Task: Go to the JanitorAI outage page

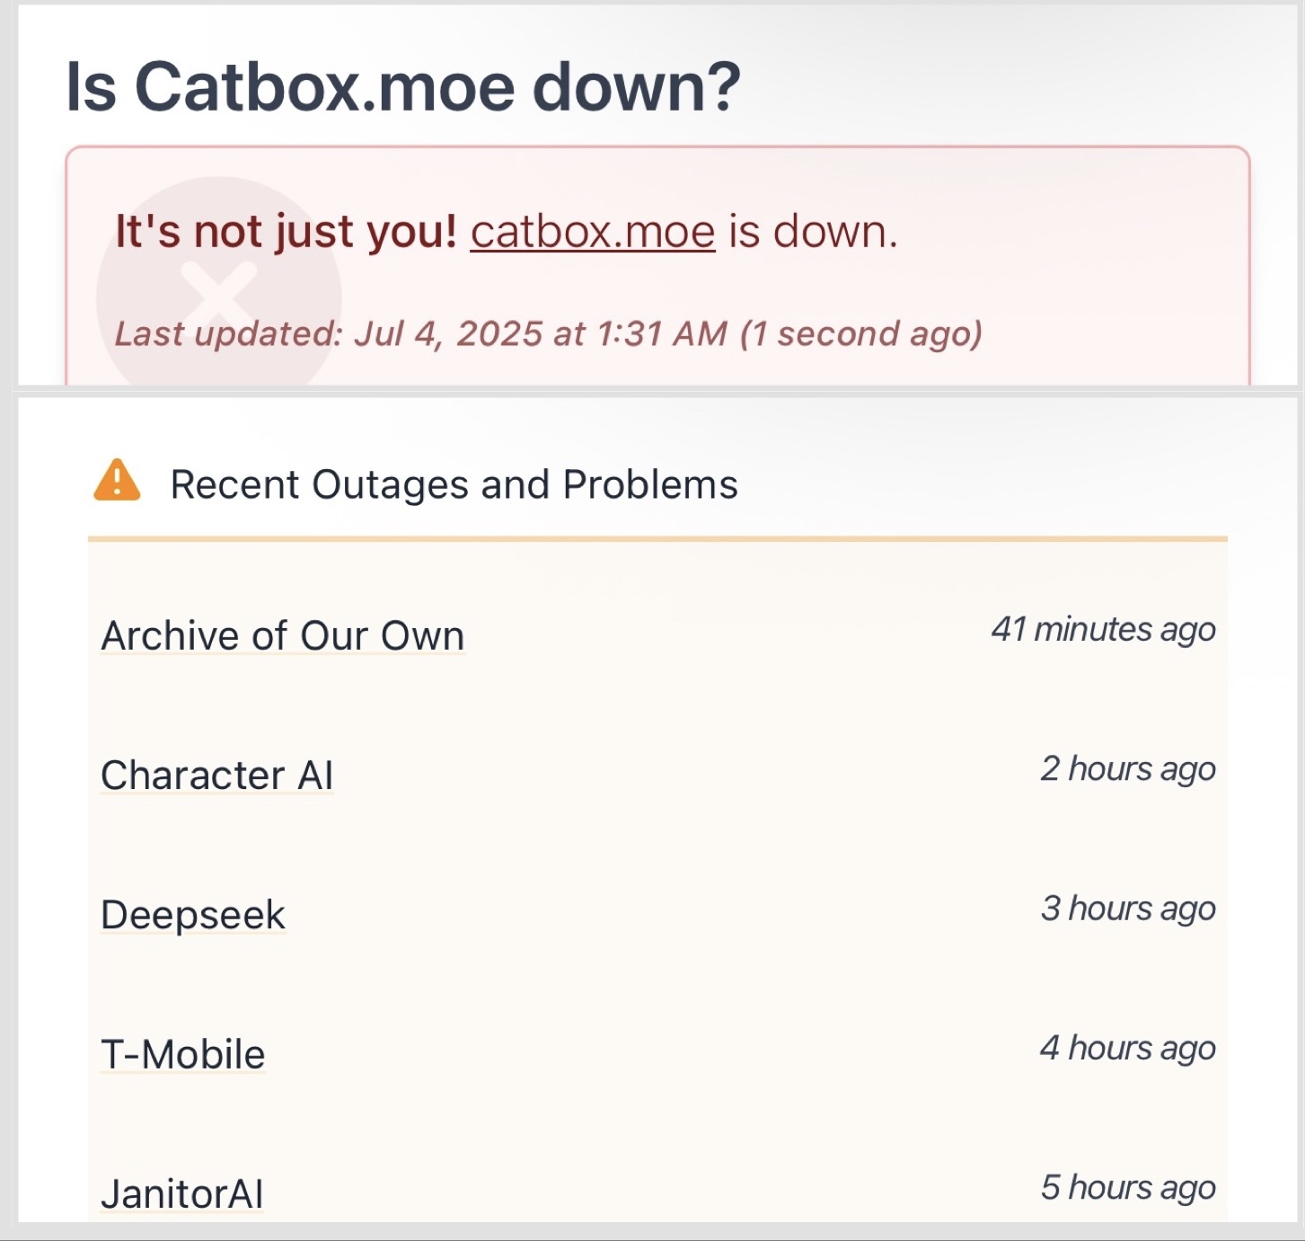Action: (181, 1193)
